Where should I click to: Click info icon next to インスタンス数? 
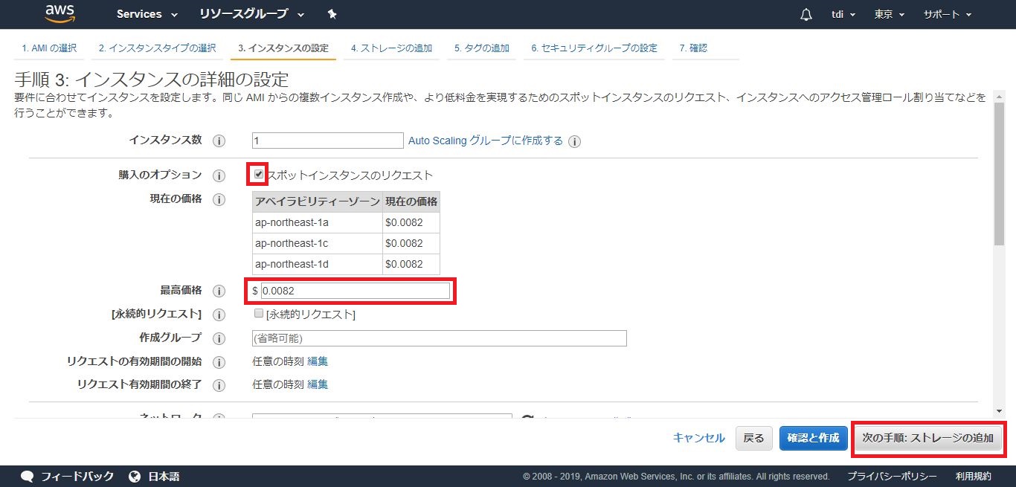[219, 141]
